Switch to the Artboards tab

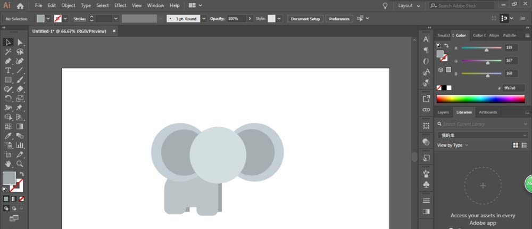click(488, 112)
